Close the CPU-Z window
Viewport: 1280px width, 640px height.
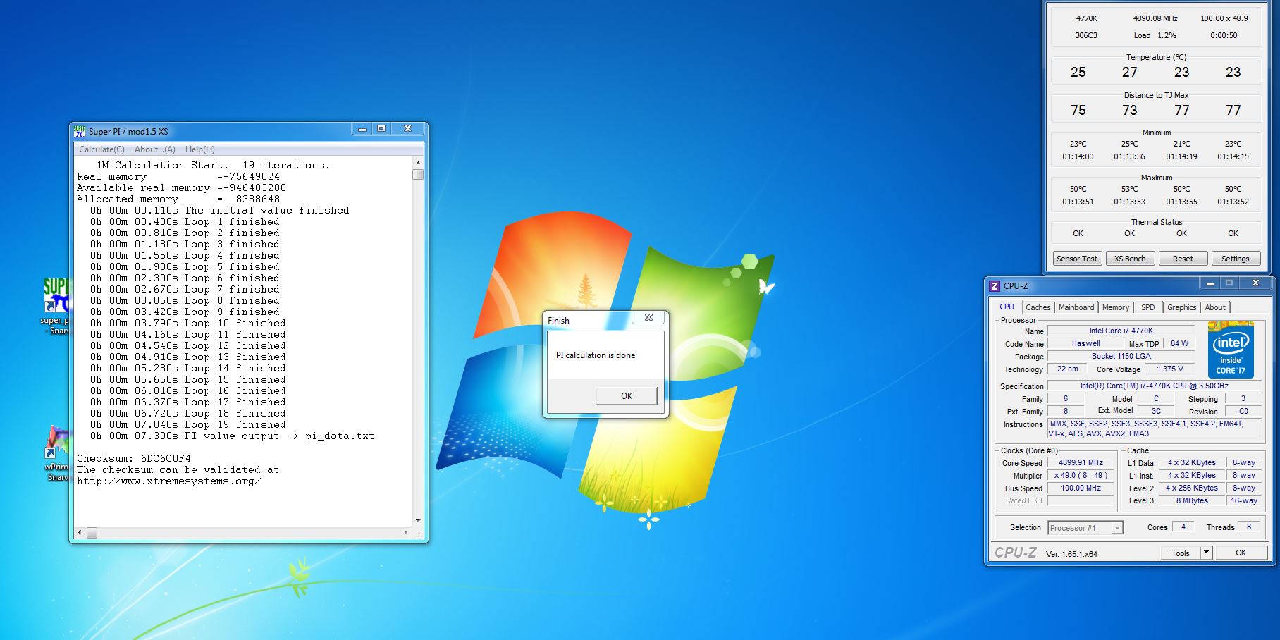pos(1255,283)
